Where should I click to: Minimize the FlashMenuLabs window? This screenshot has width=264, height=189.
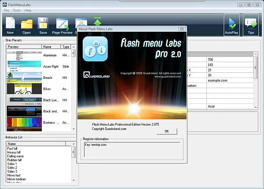pos(241,5)
